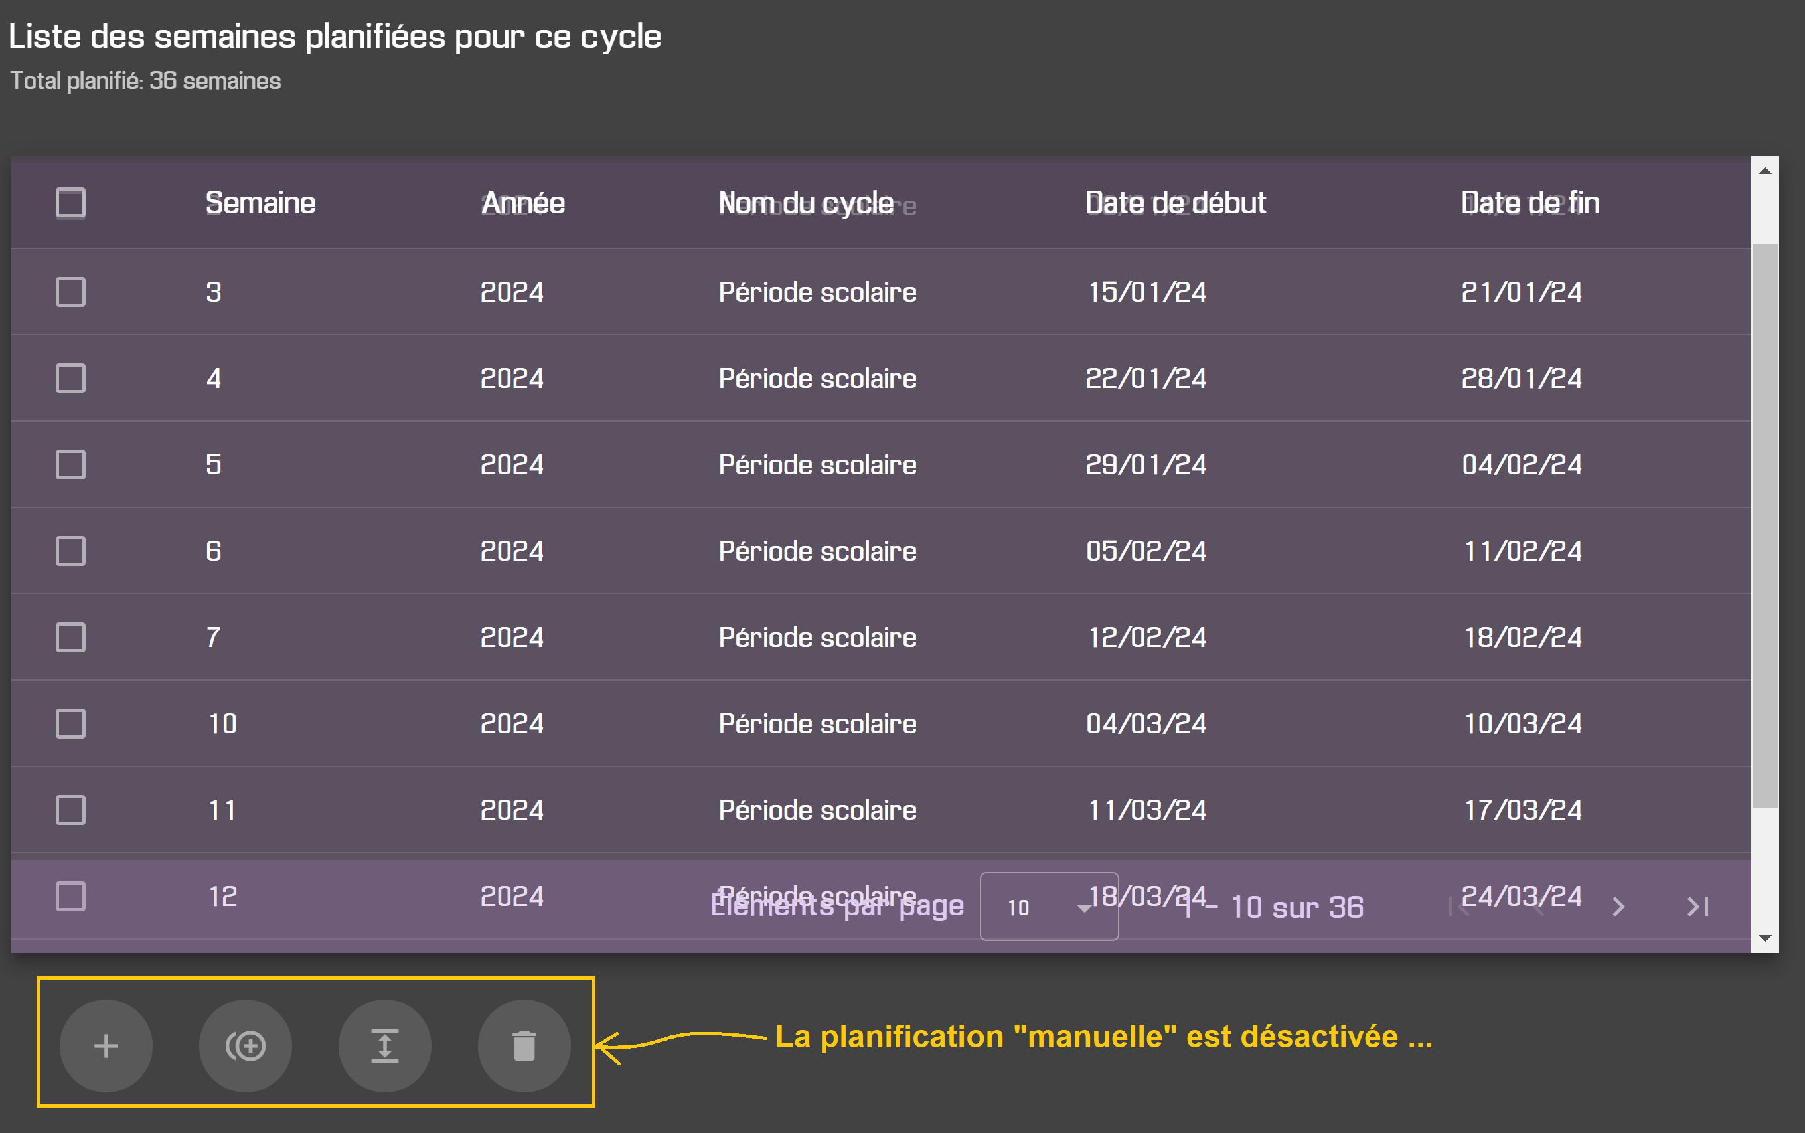Sort by Semaine column header
The height and width of the screenshot is (1133, 1805).
(x=260, y=203)
